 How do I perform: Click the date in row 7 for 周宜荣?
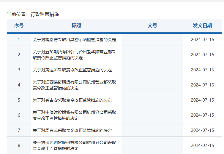202,130
